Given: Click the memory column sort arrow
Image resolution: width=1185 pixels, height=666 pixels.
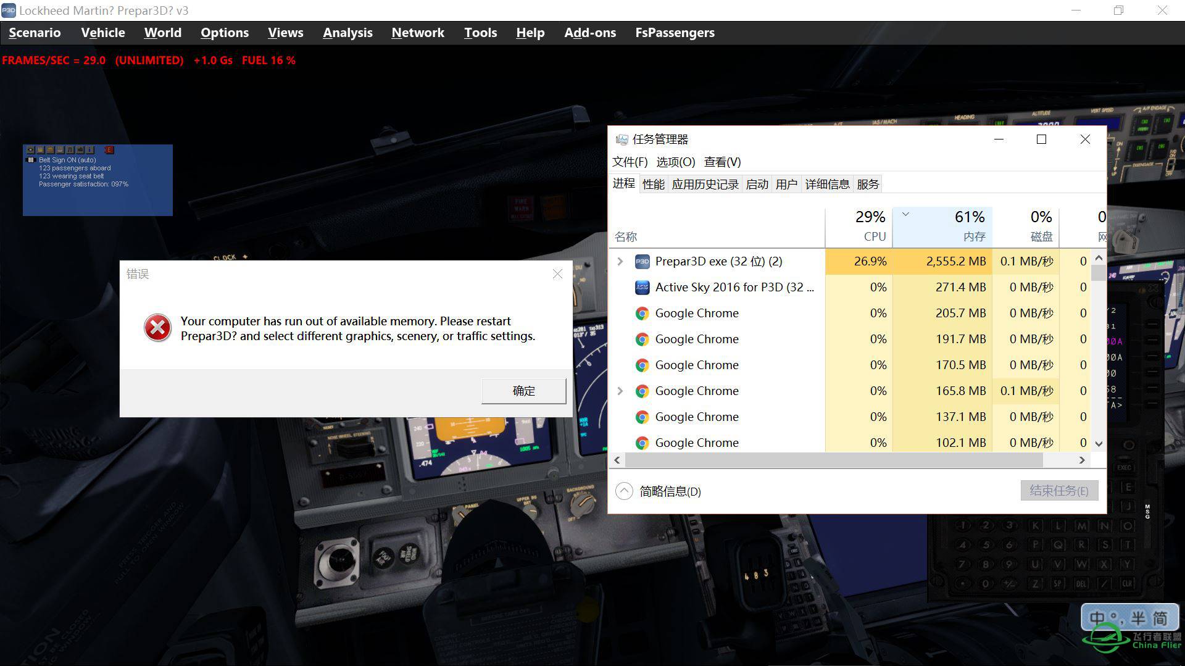Looking at the screenshot, I should tap(905, 214).
